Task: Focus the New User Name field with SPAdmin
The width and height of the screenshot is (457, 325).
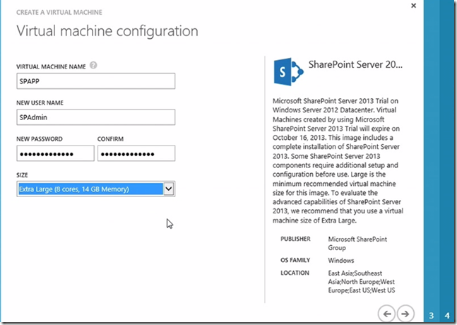Action: point(96,117)
